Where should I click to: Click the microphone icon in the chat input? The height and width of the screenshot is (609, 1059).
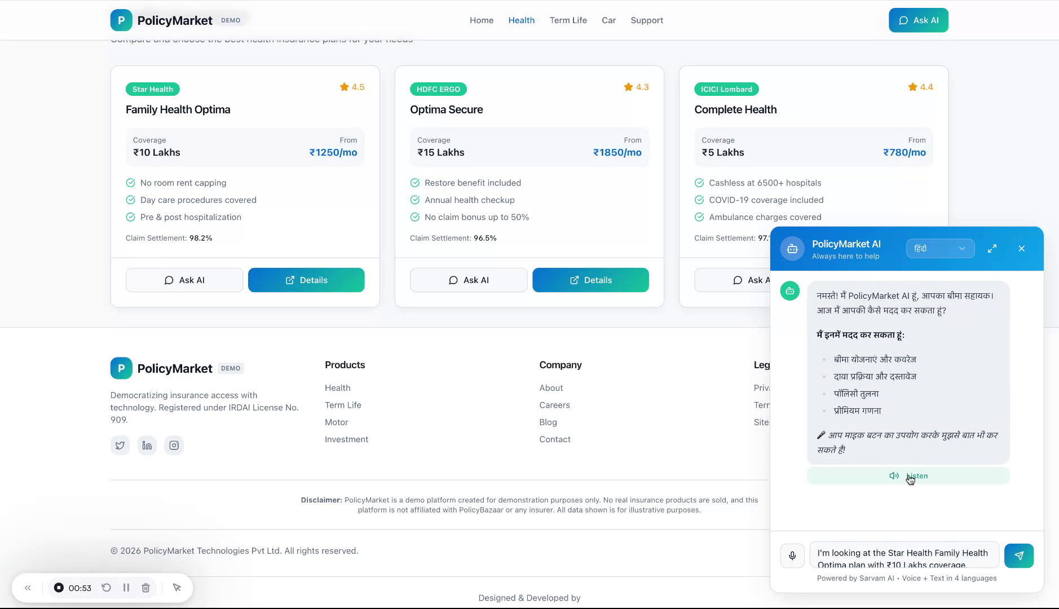(792, 555)
